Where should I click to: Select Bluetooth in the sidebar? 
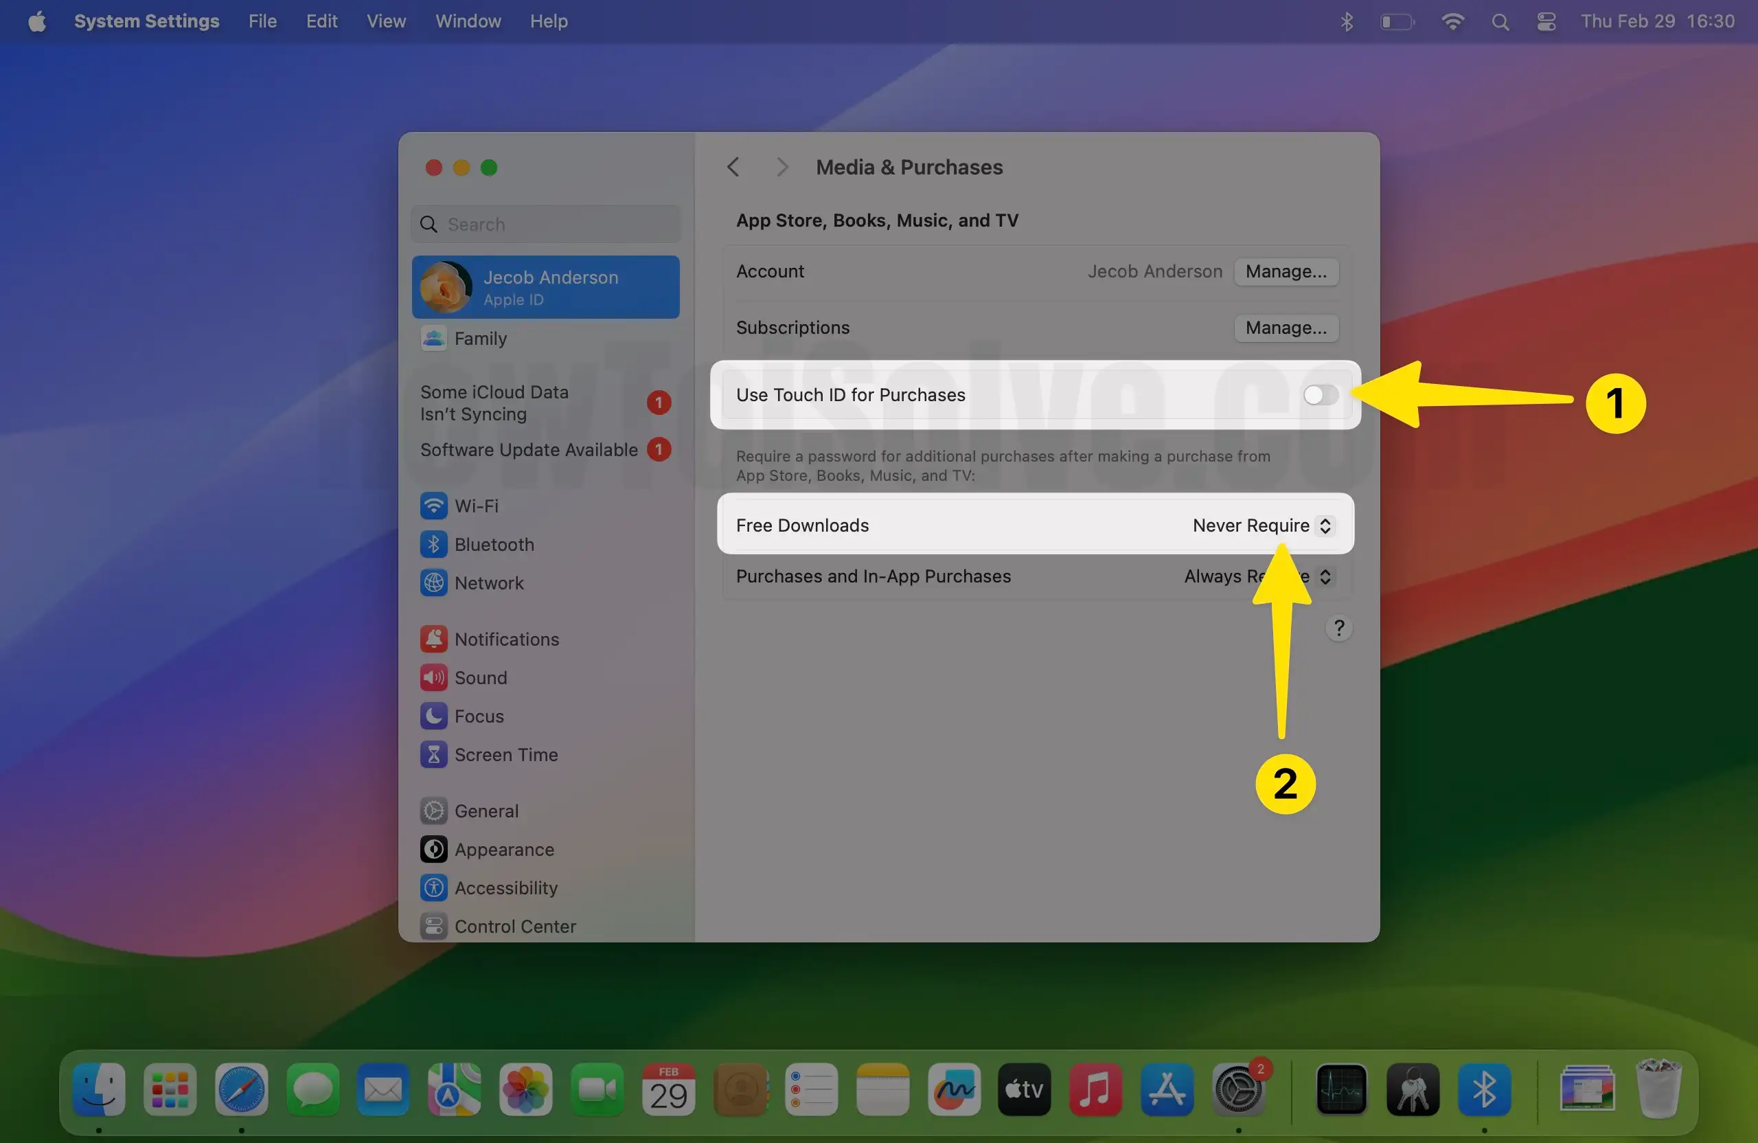click(492, 545)
